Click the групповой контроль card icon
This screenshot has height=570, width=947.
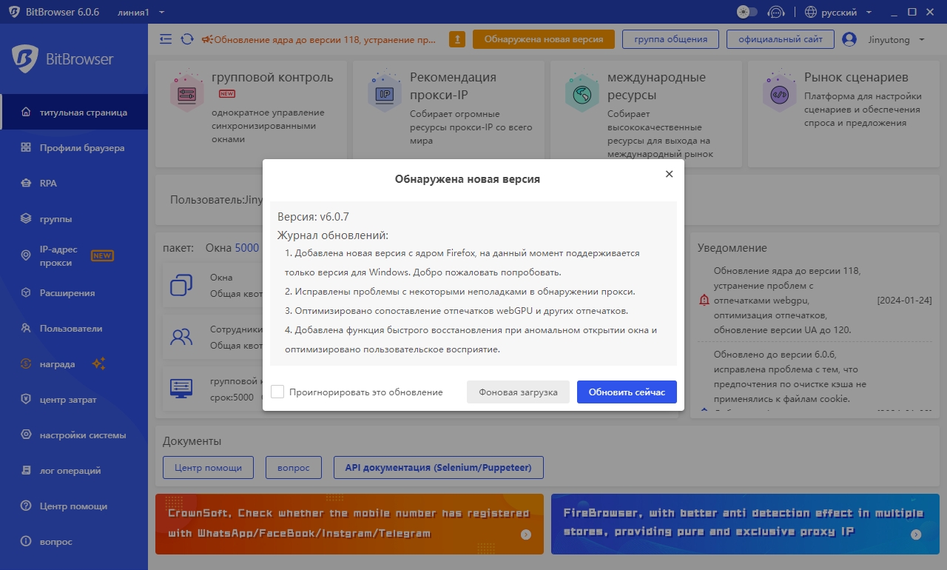(186, 90)
